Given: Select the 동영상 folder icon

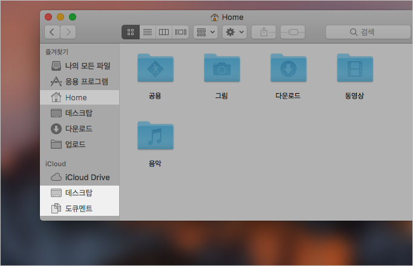Looking at the screenshot, I should click(355, 68).
